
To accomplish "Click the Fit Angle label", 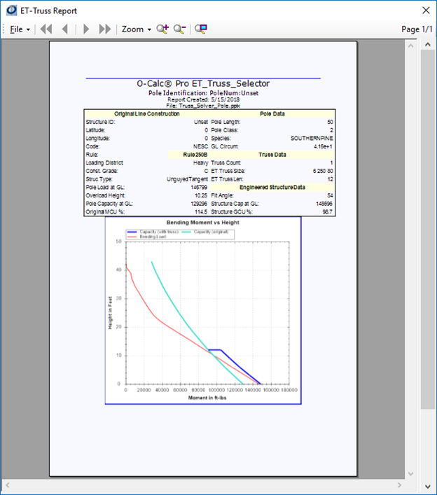I will pos(222,196).
